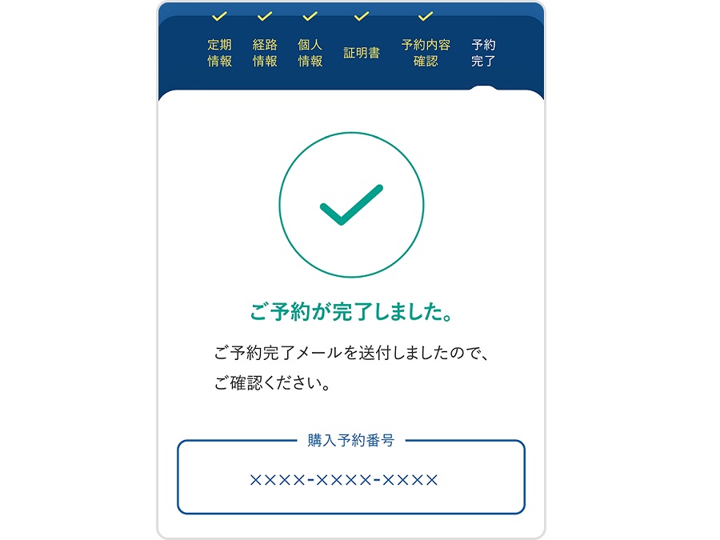
Task: Click the ご確認ください text line
Action: pos(272,383)
